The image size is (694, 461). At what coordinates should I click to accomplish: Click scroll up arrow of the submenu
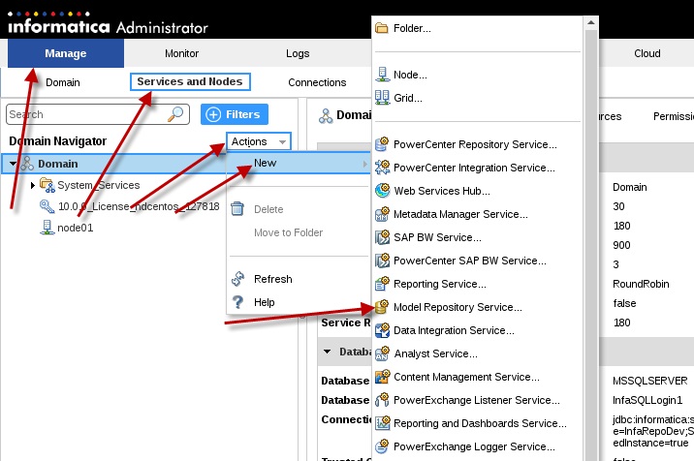[x=591, y=22]
